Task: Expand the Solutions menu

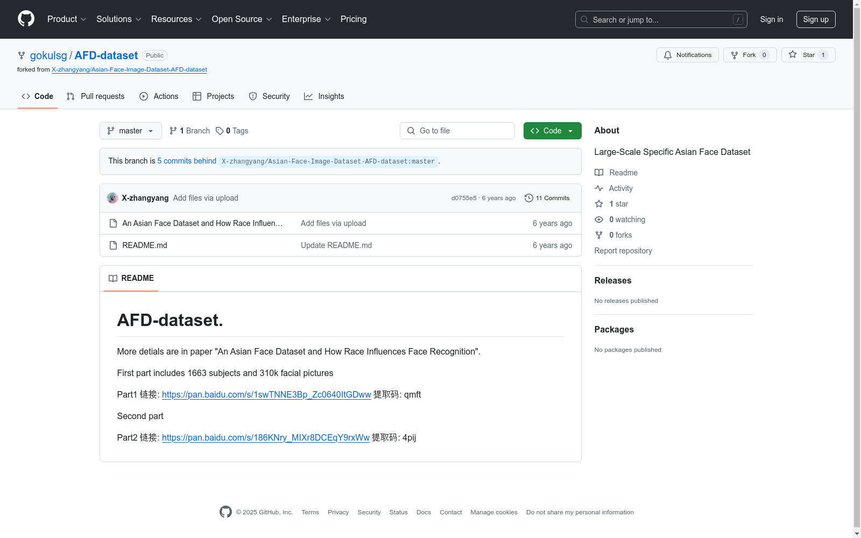Action: point(119,19)
